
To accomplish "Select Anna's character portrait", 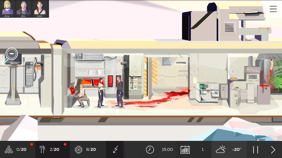I will pos(7,9).
